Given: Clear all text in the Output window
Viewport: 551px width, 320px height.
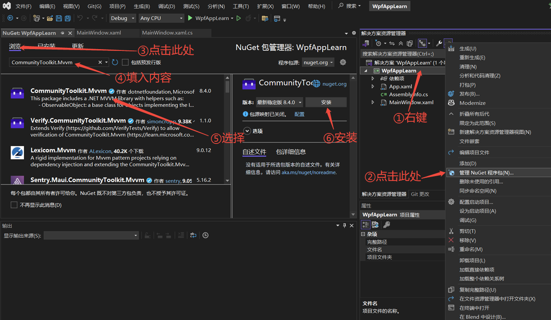Looking at the screenshot, I should pos(181,235).
